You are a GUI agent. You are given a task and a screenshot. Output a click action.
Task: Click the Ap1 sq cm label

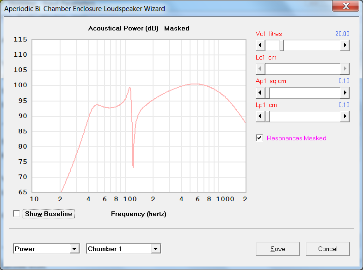coord(271,81)
